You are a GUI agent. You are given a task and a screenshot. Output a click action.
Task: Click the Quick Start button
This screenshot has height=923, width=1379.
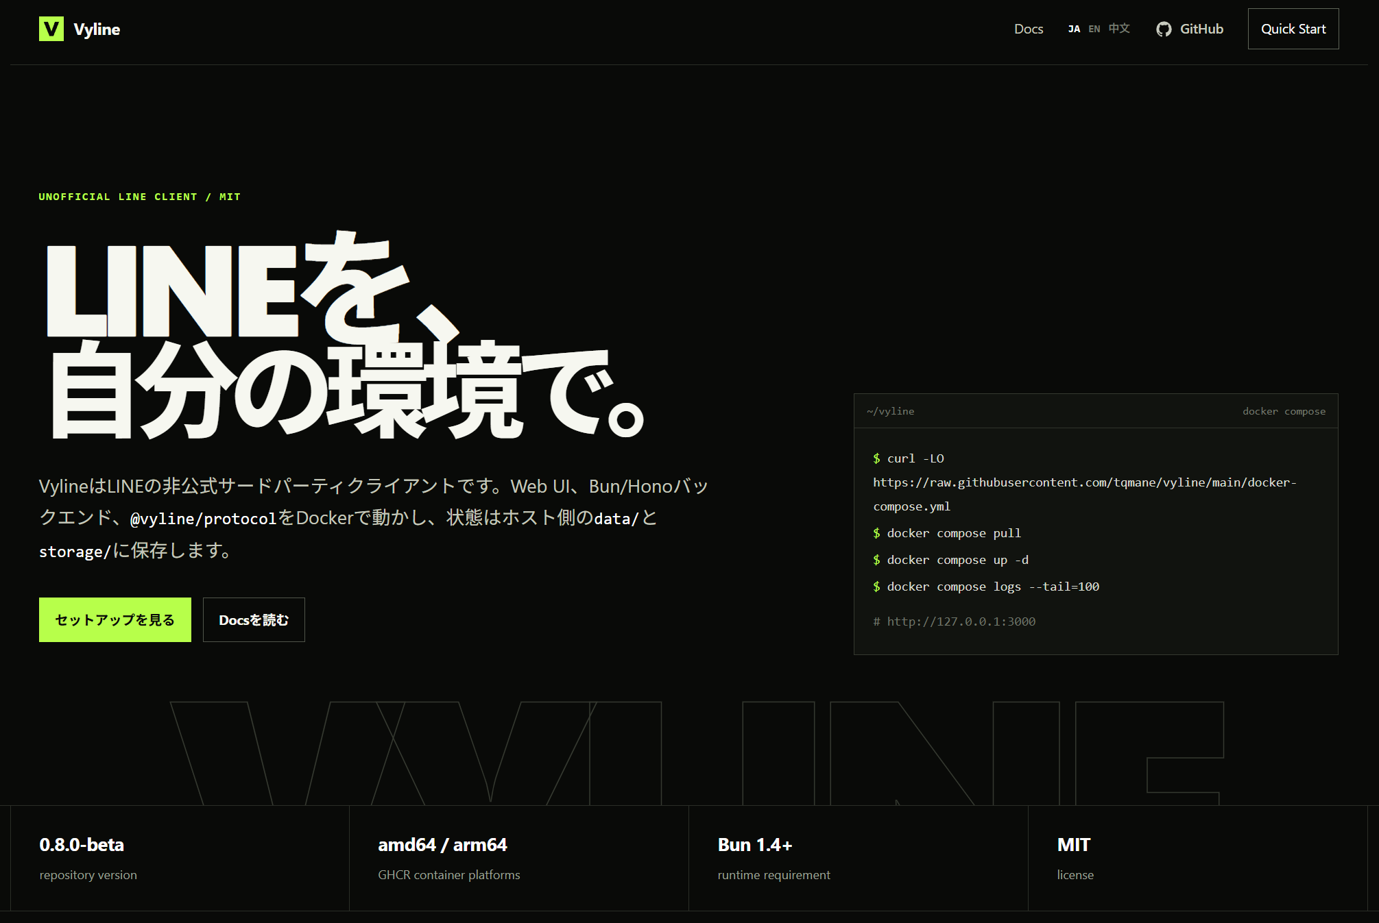coord(1293,29)
